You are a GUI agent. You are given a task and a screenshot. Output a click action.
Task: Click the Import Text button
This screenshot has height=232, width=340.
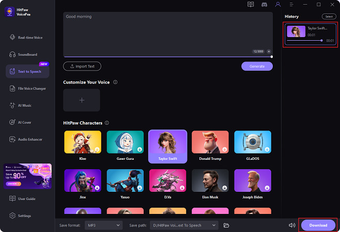pos(82,66)
